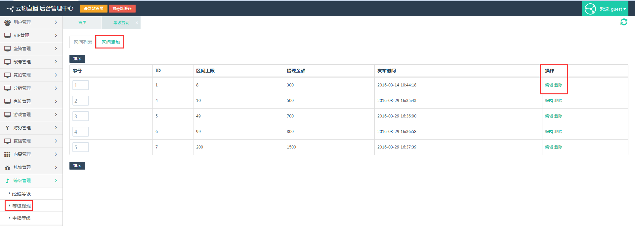Viewport: 635px width, 226px height.
Task: Switch to the 首页 tab
Action: click(82, 23)
